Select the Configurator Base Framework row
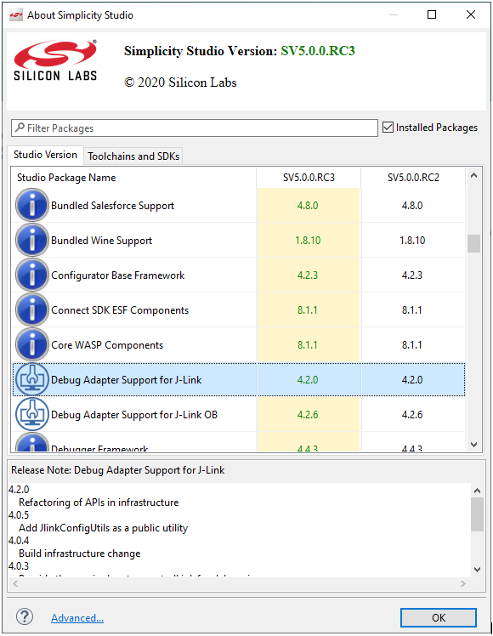 pos(239,275)
